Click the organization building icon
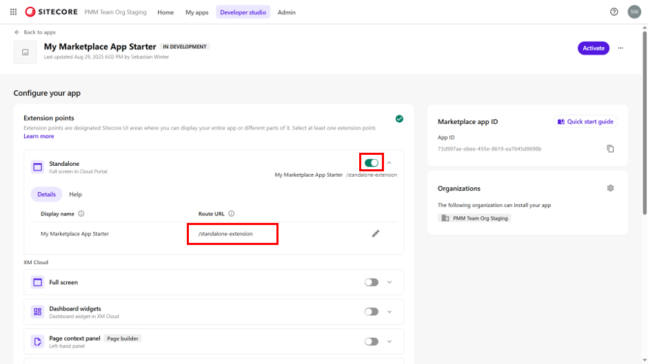The width and height of the screenshot is (648, 364). point(445,218)
